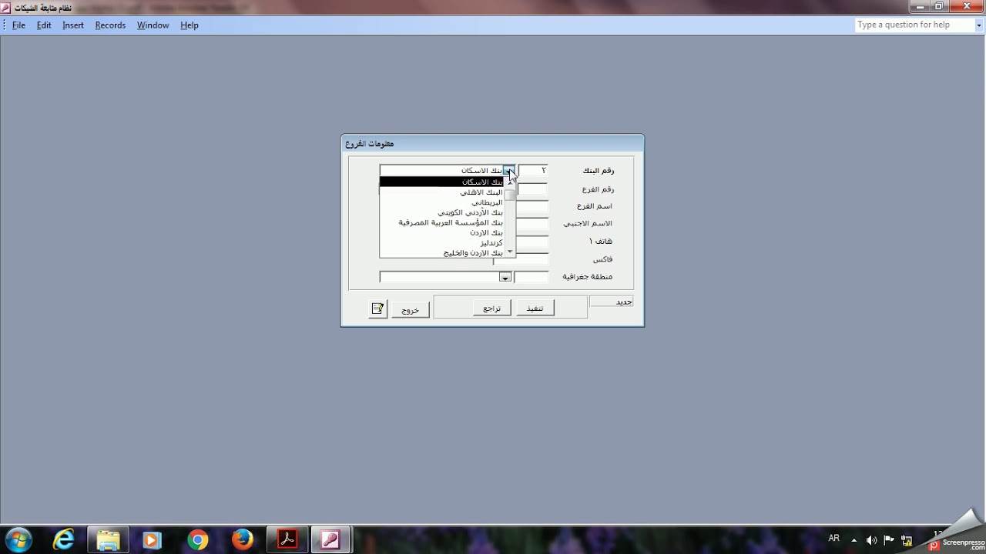Open the Help menu
Screen dimensions: 986x554
coord(189,25)
